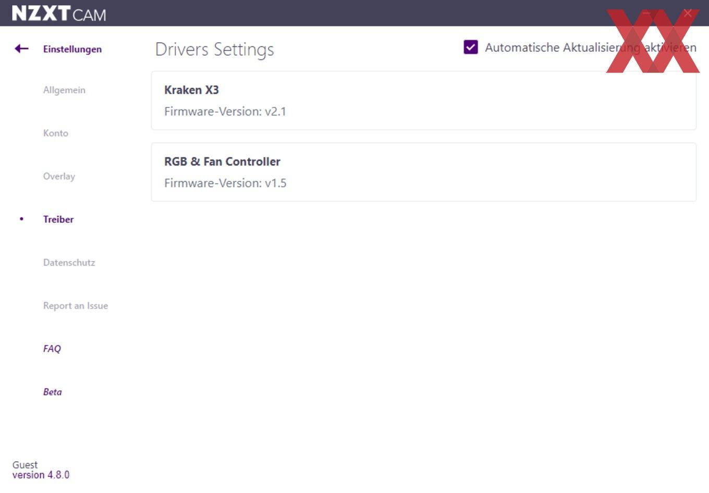The height and width of the screenshot is (493, 709).
Task: Open the Beta link
Action: [53, 392]
